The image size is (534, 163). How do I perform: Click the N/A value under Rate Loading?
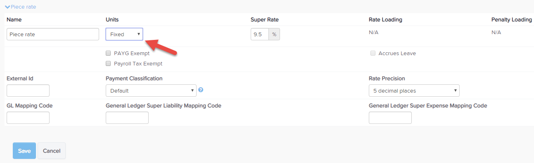[373, 32]
